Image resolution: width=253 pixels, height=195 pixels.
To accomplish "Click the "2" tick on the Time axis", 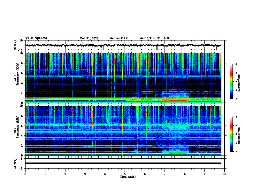I will (x=65, y=174).
